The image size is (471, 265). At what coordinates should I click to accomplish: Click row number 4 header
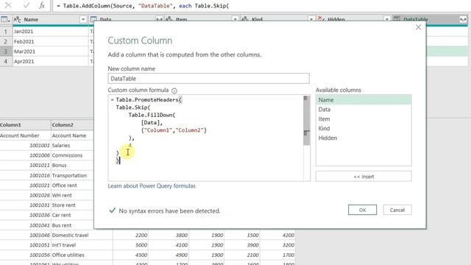click(x=6, y=61)
